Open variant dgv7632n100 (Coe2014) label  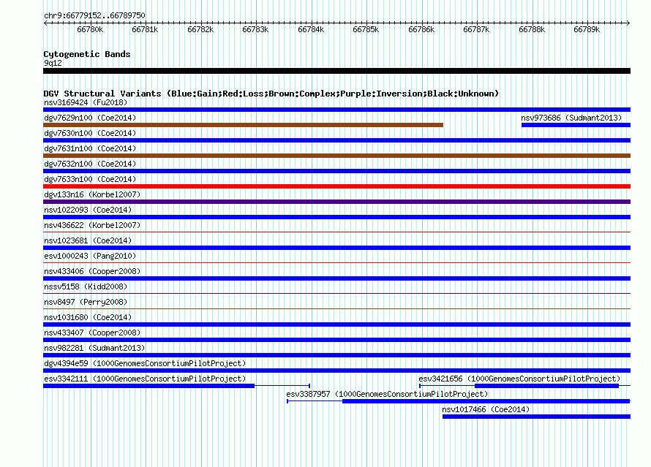click(90, 164)
